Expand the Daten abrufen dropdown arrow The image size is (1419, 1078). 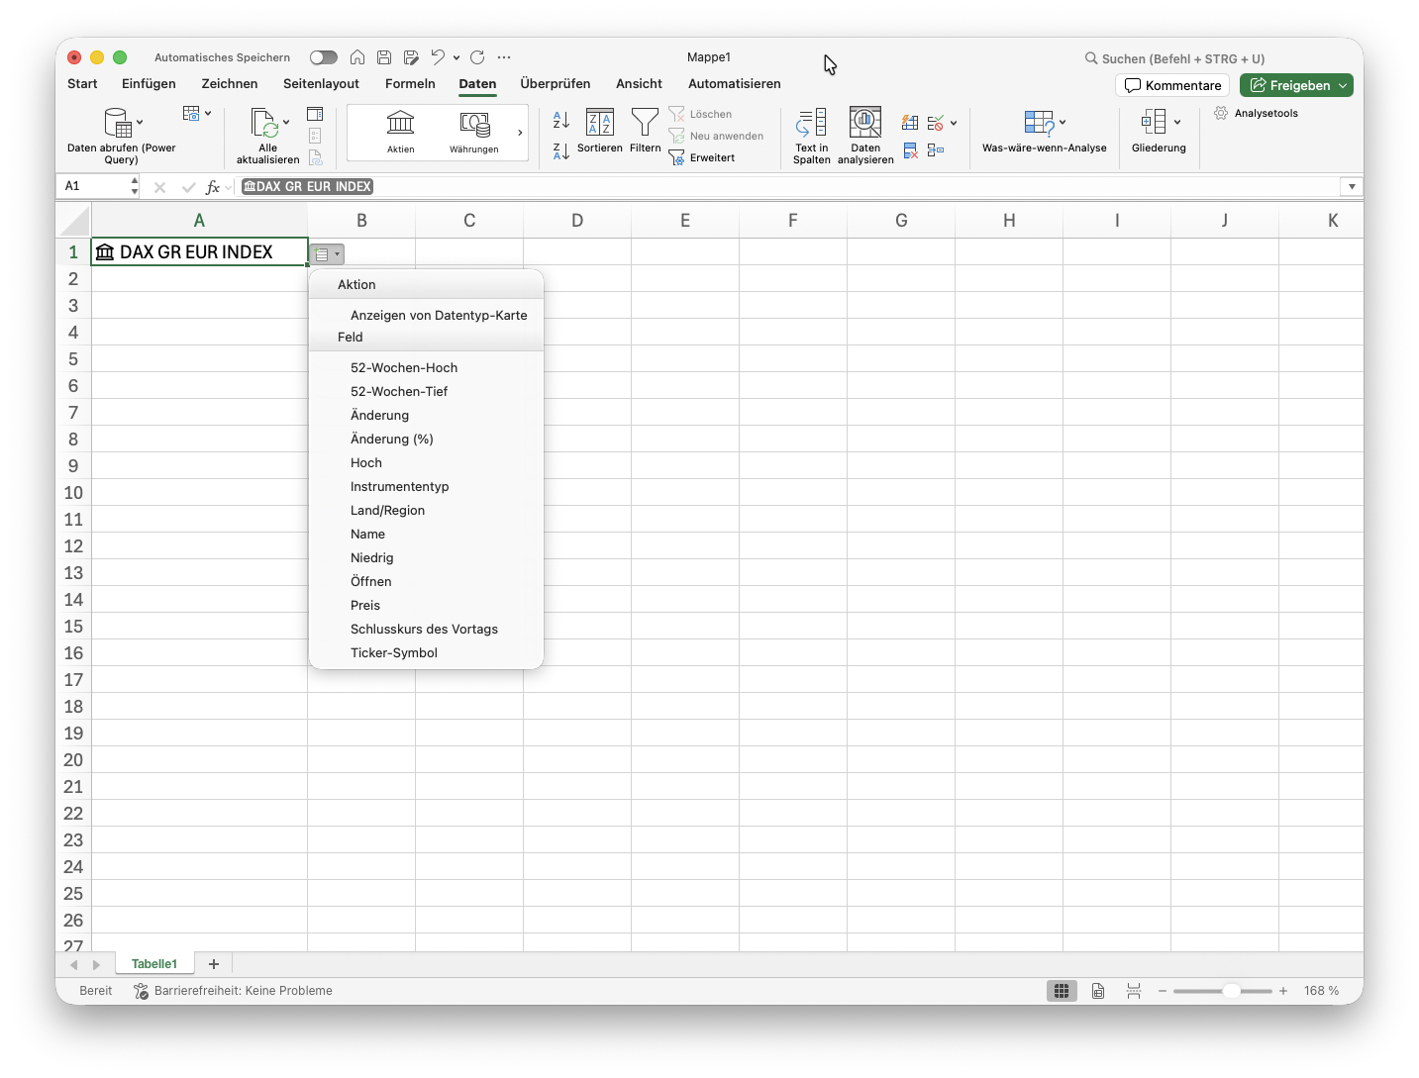[x=140, y=123]
